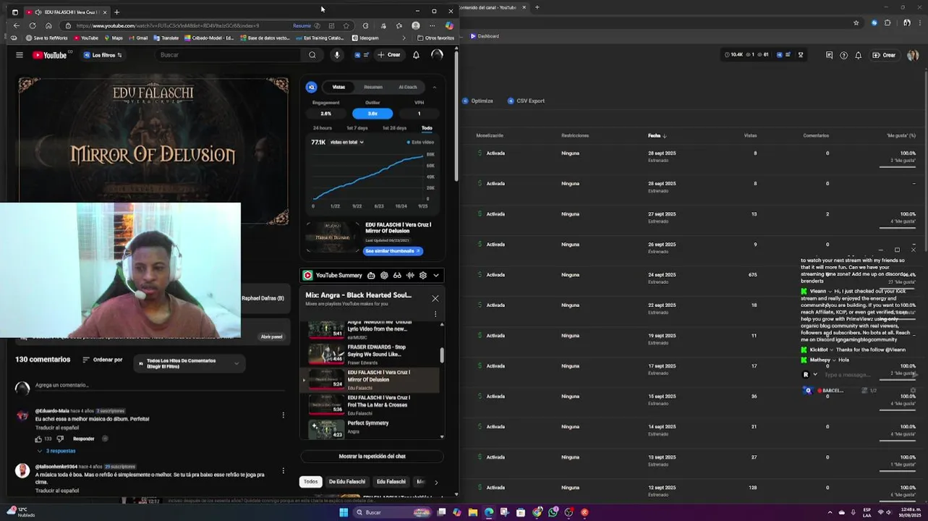Switch to the Vistas tab
928x521 pixels.
tap(339, 87)
